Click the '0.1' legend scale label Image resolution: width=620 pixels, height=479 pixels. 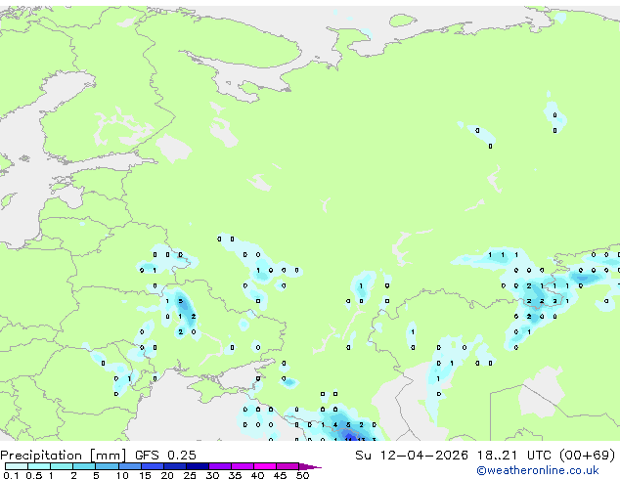pos(11,475)
